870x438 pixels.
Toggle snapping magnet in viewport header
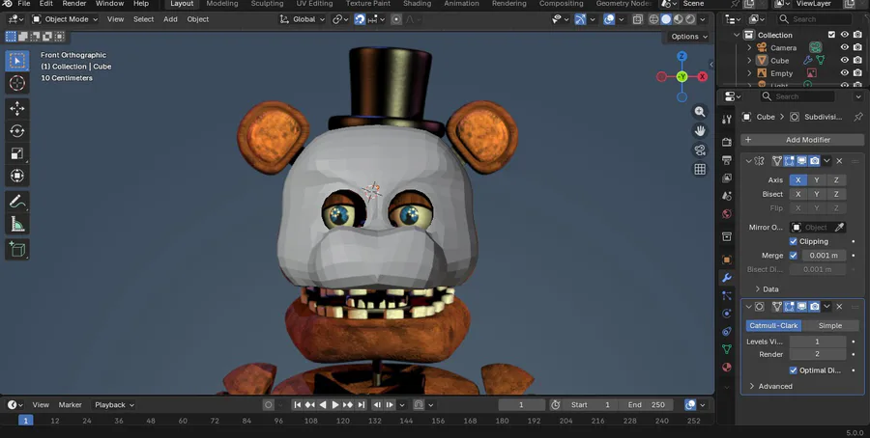tap(360, 19)
